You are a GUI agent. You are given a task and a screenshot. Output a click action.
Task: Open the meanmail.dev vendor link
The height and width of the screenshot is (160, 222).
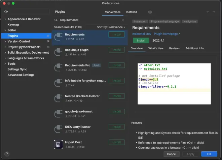[x=142, y=34]
